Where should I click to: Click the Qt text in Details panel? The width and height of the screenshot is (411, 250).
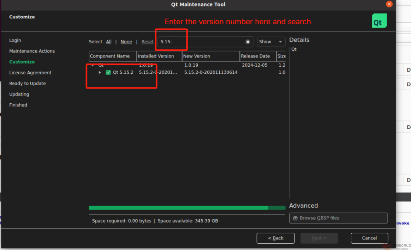point(294,49)
